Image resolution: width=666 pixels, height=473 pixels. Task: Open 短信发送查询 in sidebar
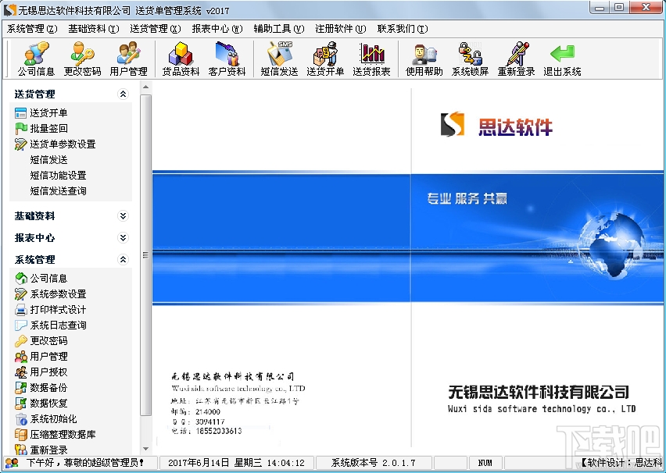(58, 191)
